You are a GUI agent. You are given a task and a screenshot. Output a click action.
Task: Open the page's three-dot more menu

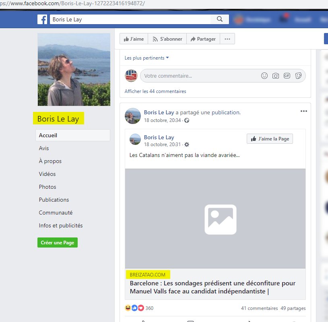click(227, 39)
